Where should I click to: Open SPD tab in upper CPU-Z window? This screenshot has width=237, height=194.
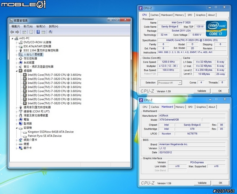click(190, 15)
